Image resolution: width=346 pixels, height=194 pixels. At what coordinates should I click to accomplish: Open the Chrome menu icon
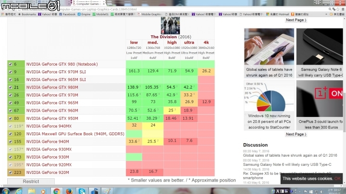[343, 9]
